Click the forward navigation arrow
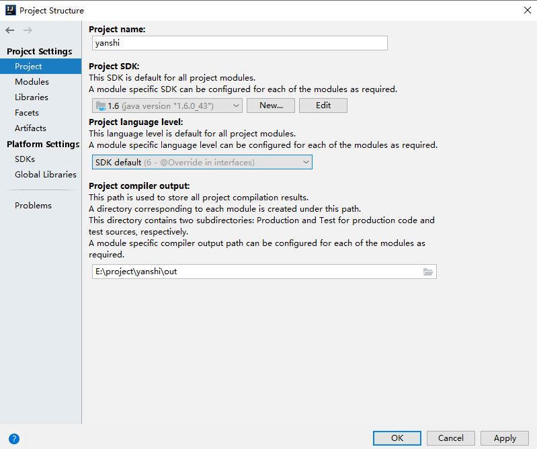The width and height of the screenshot is (537, 449). 28,30
